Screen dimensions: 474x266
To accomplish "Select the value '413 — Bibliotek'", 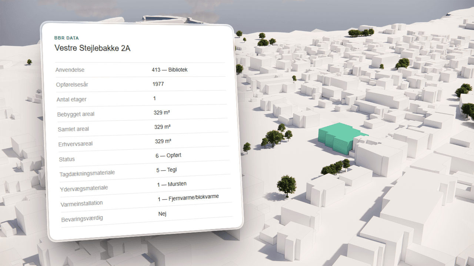I will tap(170, 69).
